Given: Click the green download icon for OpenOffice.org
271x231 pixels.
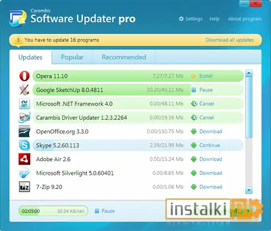Looking at the screenshot, I should coord(194,131).
